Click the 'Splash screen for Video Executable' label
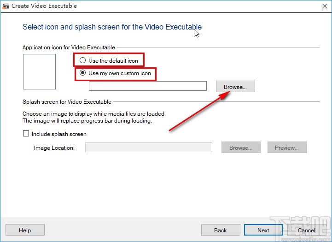 67,101
